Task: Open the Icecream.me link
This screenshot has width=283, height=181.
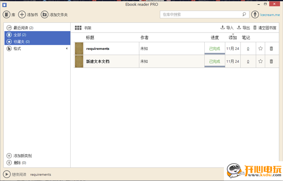Action: [x=270, y=15]
